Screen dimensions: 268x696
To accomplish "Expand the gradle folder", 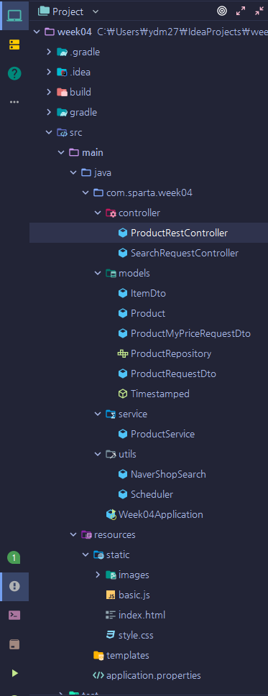I will pos(50,112).
